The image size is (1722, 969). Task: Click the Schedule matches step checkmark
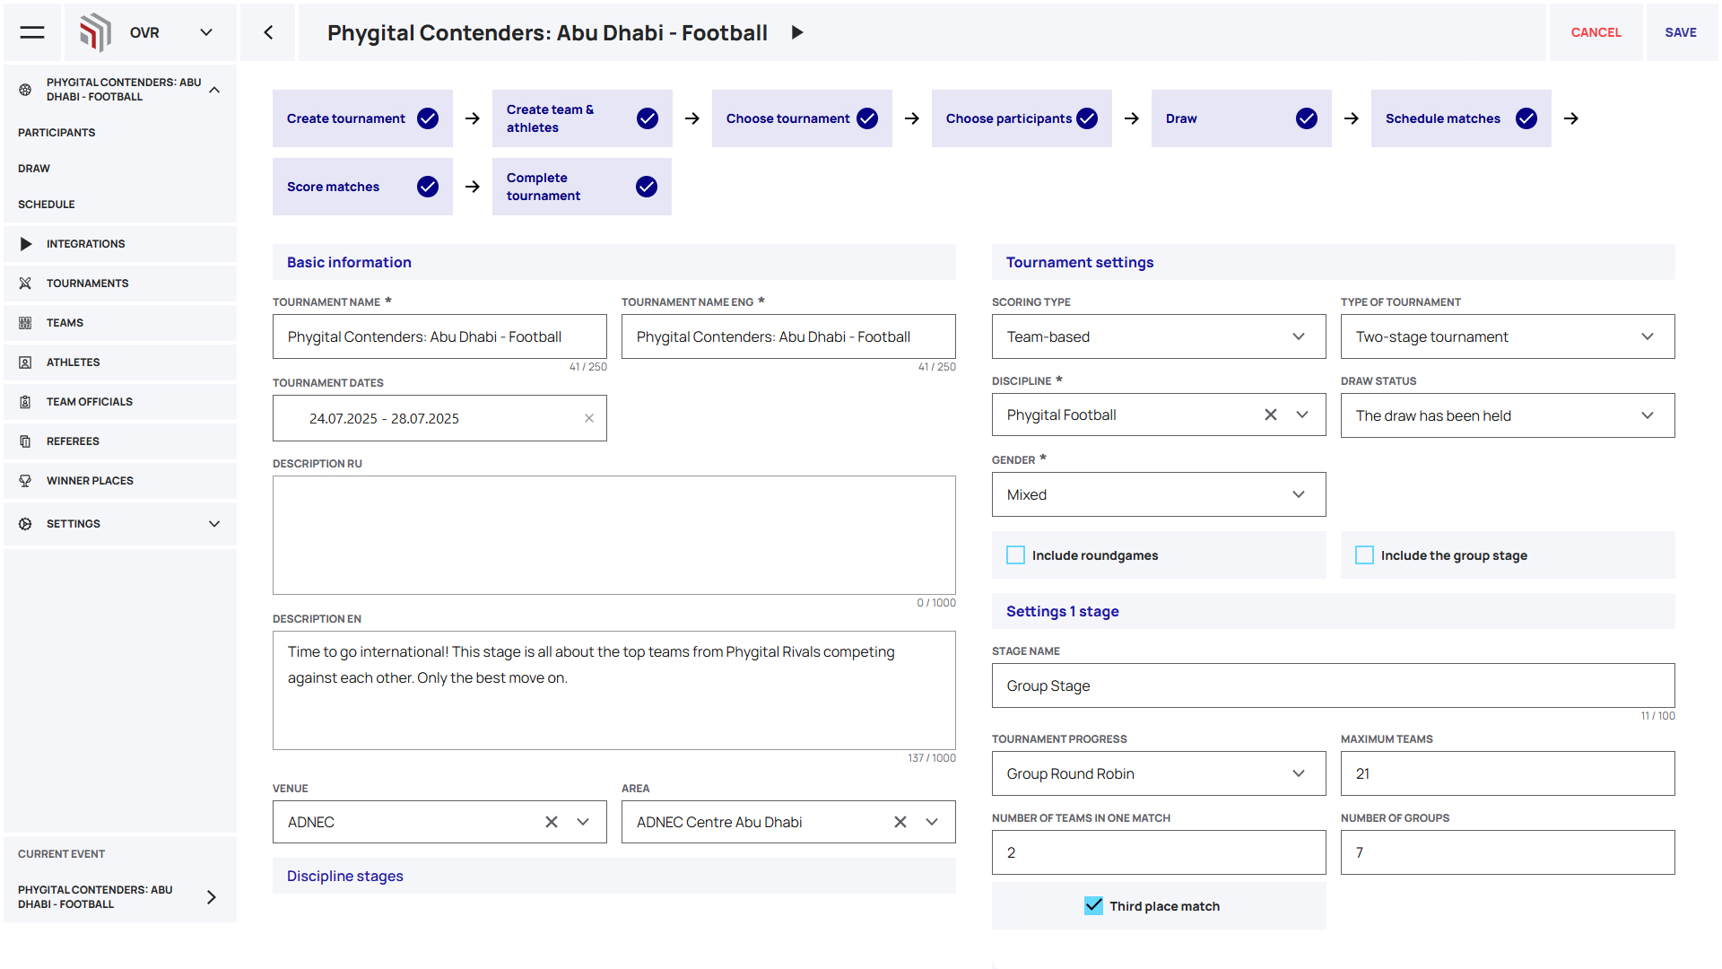1526,118
